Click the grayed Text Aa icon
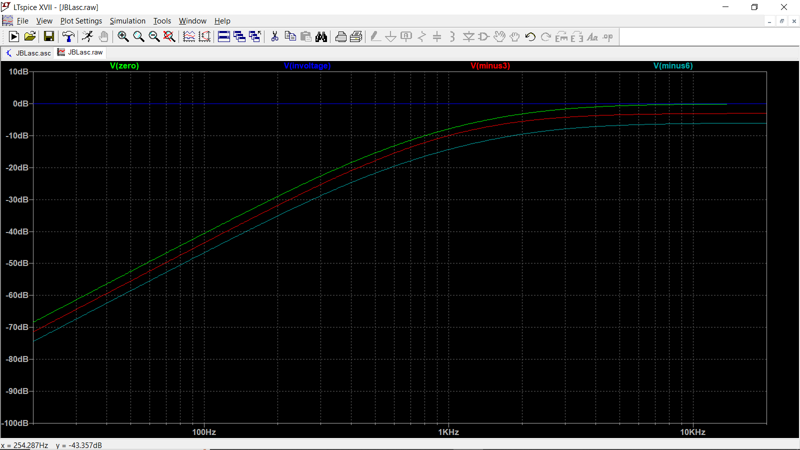This screenshot has width=800, height=450. pyautogui.click(x=592, y=36)
